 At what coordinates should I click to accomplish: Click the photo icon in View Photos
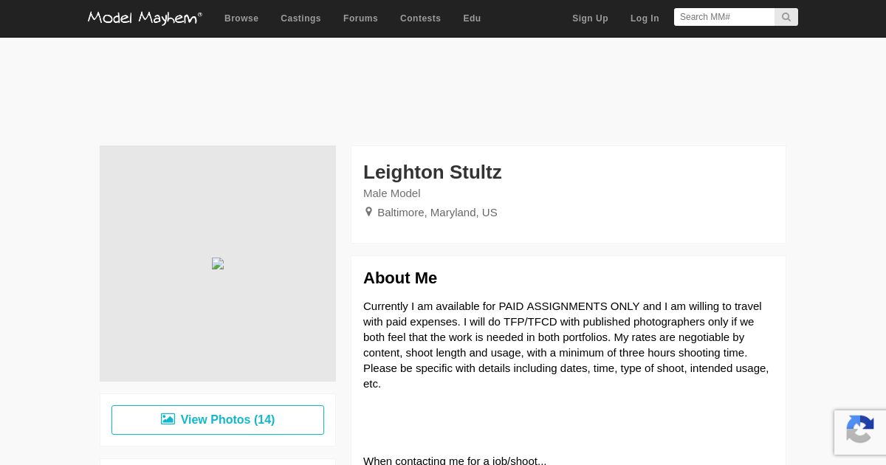168,419
